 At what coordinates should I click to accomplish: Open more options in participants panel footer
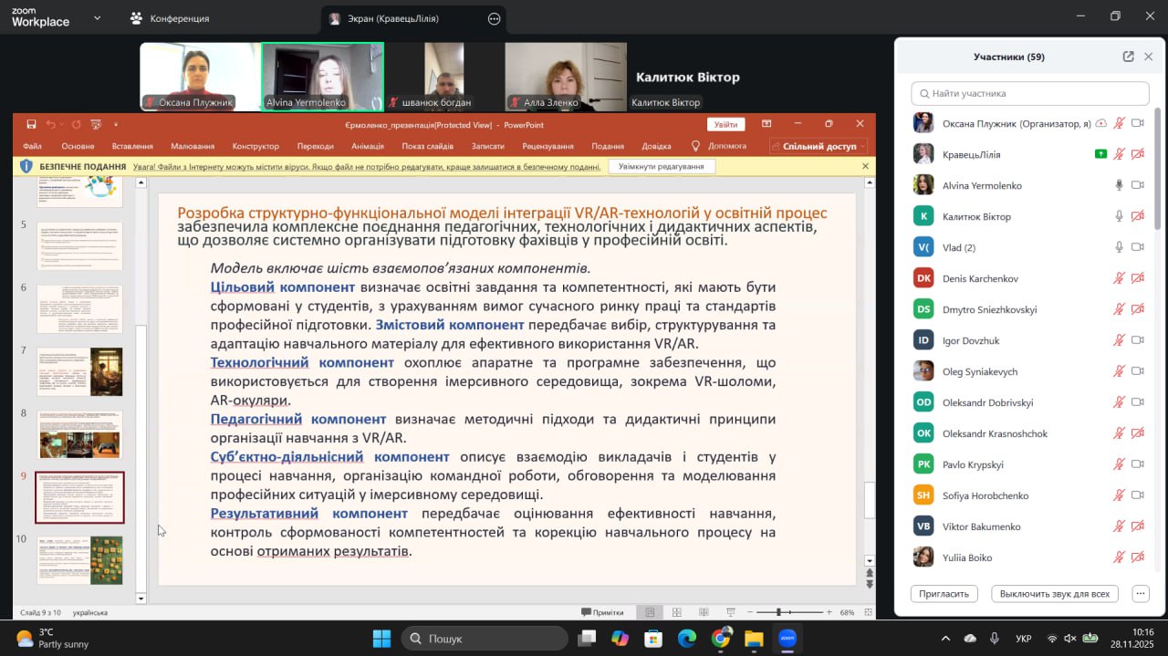[1141, 593]
